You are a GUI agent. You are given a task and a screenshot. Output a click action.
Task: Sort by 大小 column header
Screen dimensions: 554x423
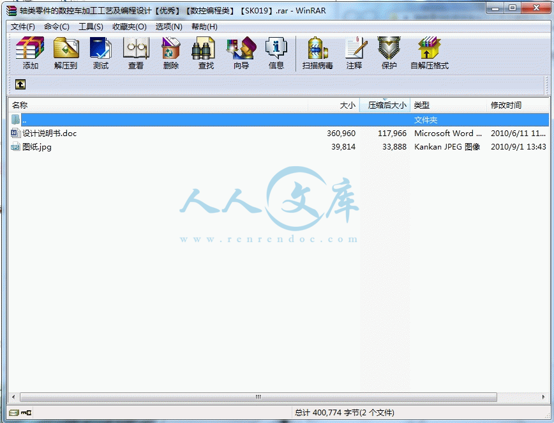pos(334,105)
